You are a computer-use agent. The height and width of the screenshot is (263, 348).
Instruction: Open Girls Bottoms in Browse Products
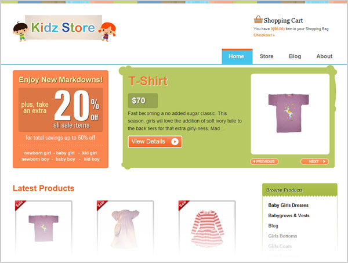coord(282,236)
